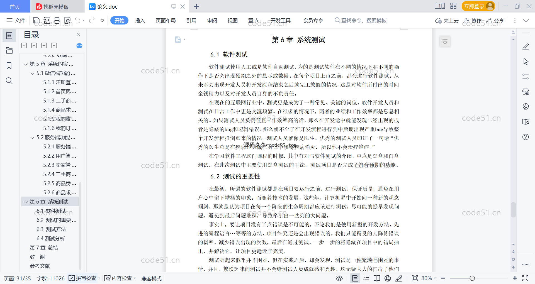Expand the ribbon with the chevron at top right

[x=526, y=20]
